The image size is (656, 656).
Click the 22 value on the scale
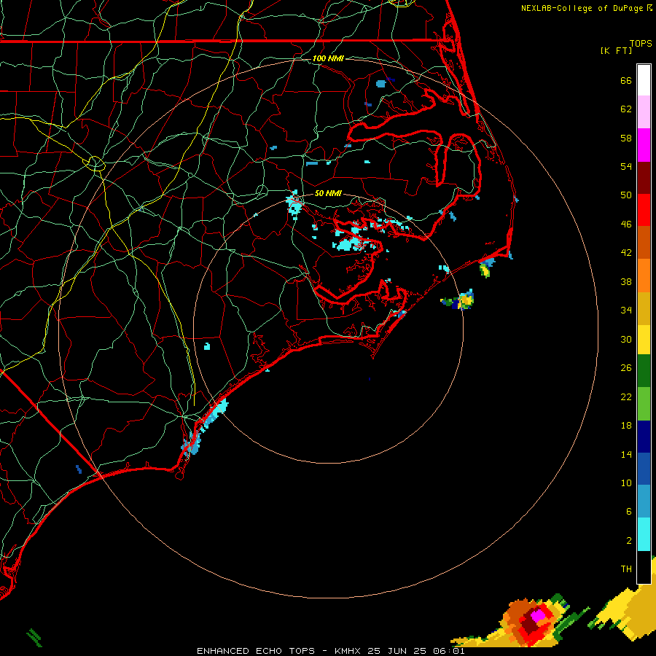tap(626, 397)
